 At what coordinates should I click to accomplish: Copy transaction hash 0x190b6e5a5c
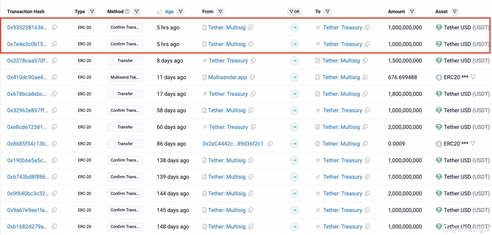(54, 160)
